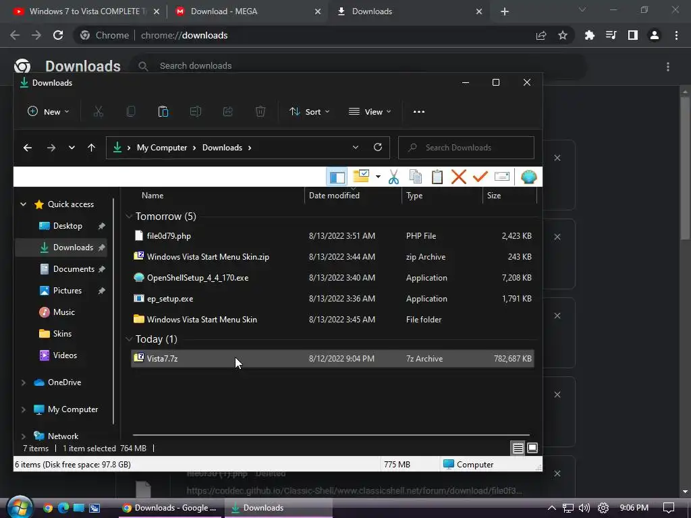Screen dimensions: 691x518
Task: Click colored scissors Cut icon in Classic toolbar
Action: pyautogui.click(x=393, y=177)
